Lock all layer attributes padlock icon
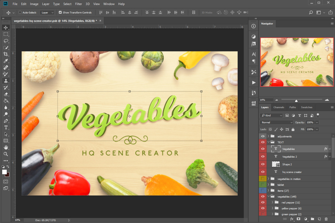This screenshot has height=223, width=335. click(x=293, y=129)
